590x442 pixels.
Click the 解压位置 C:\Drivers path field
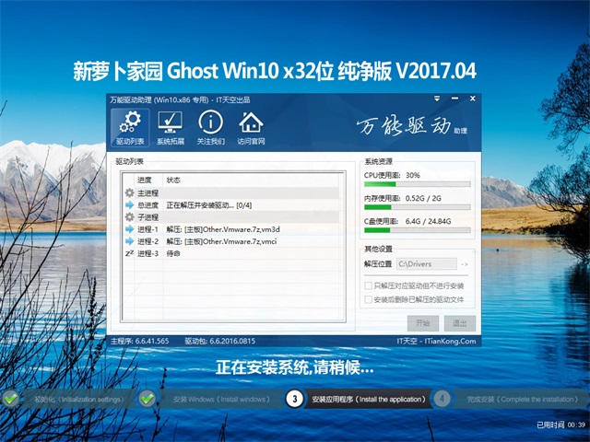[x=427, y=264]
